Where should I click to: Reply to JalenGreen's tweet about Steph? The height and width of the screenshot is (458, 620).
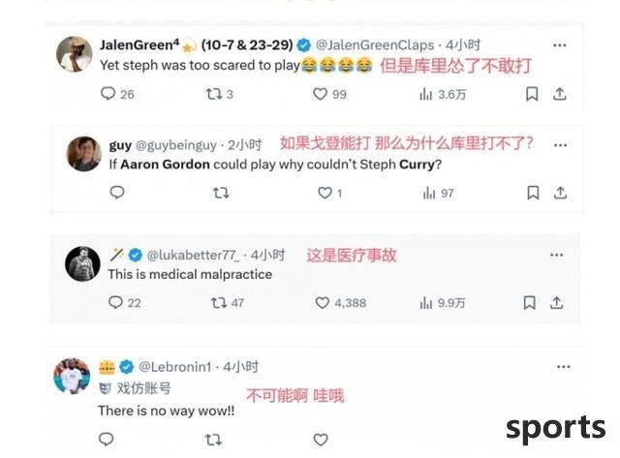coord(108,94)
